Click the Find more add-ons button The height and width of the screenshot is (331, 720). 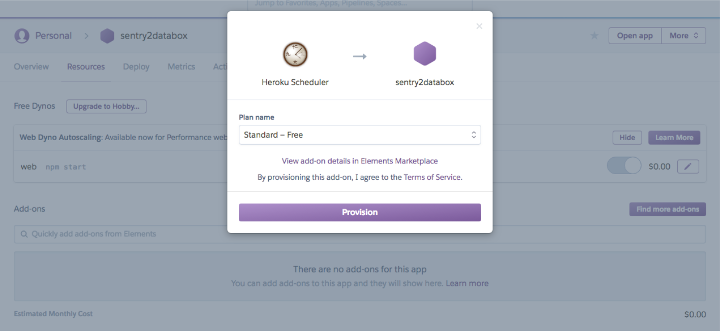667,209
